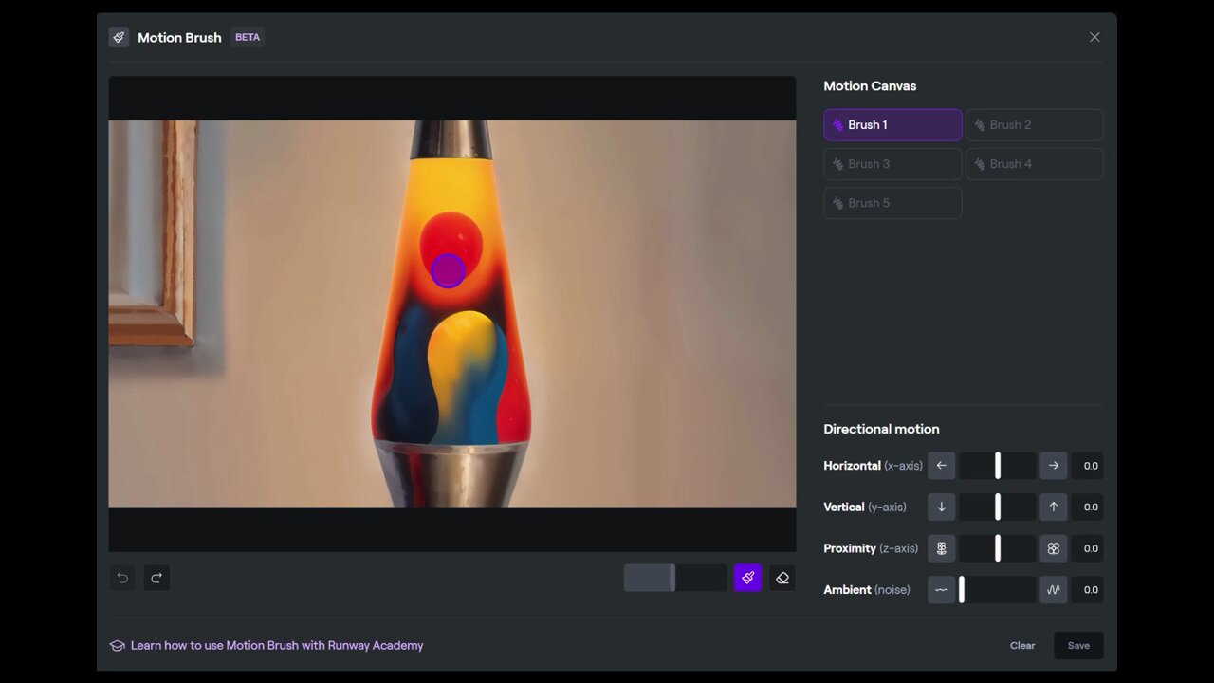This screenshot has width=1214, height=683.
Task: Select Brush 1 in Motion Canvas
Action: [892, 125]
